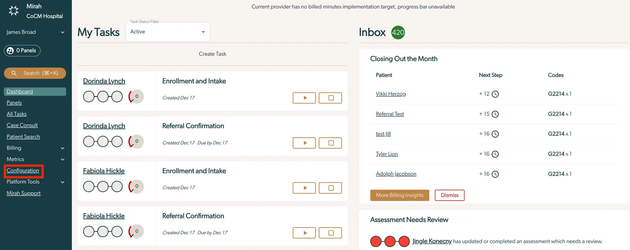Open All Tasks in sidebar
This screenshot has width=630, height=250.
(17, 114)
